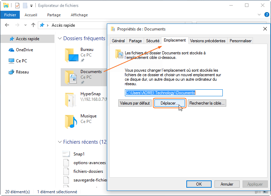Click the OneDrive cloud icon
Screen dimensions: 271x196
tap(11, 50)
